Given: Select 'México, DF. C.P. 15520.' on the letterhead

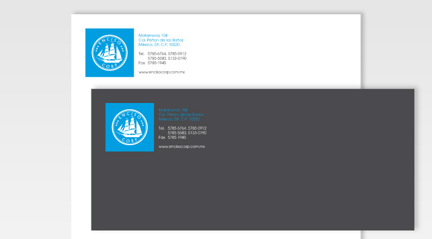Looking at the screenshot, I should tap(159, 44).
